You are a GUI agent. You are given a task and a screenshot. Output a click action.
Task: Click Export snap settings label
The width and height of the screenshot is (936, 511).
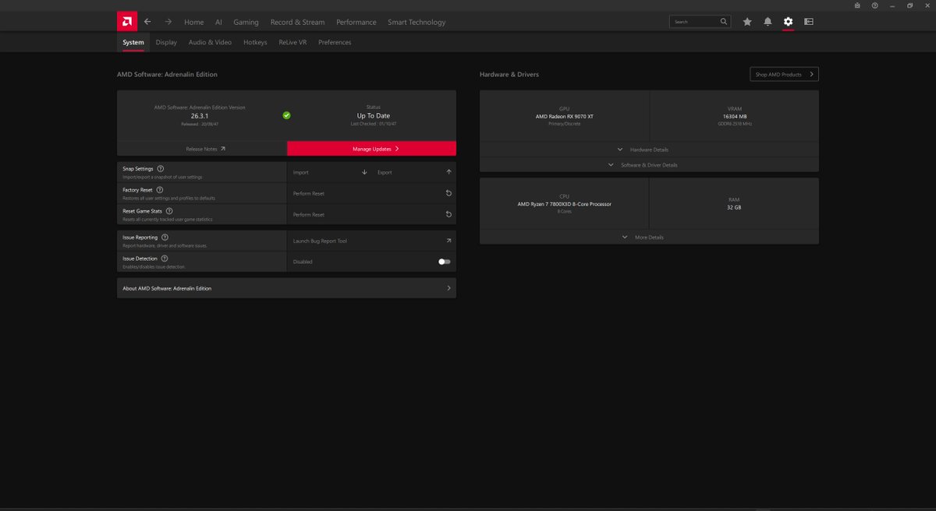pos(385,172)
